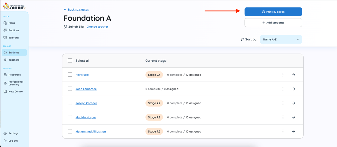The width and height of the screenshot is (337, 147).
Task: Click the Settings gear icon in sidebar
Action: (x=5, y=133)
